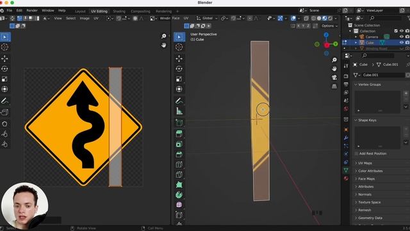Image resolution: width=410 pixels, height=231 pixels.
Task: Pick the Scale tool in 3D viewport toolbar
Action: coord(179,79)
